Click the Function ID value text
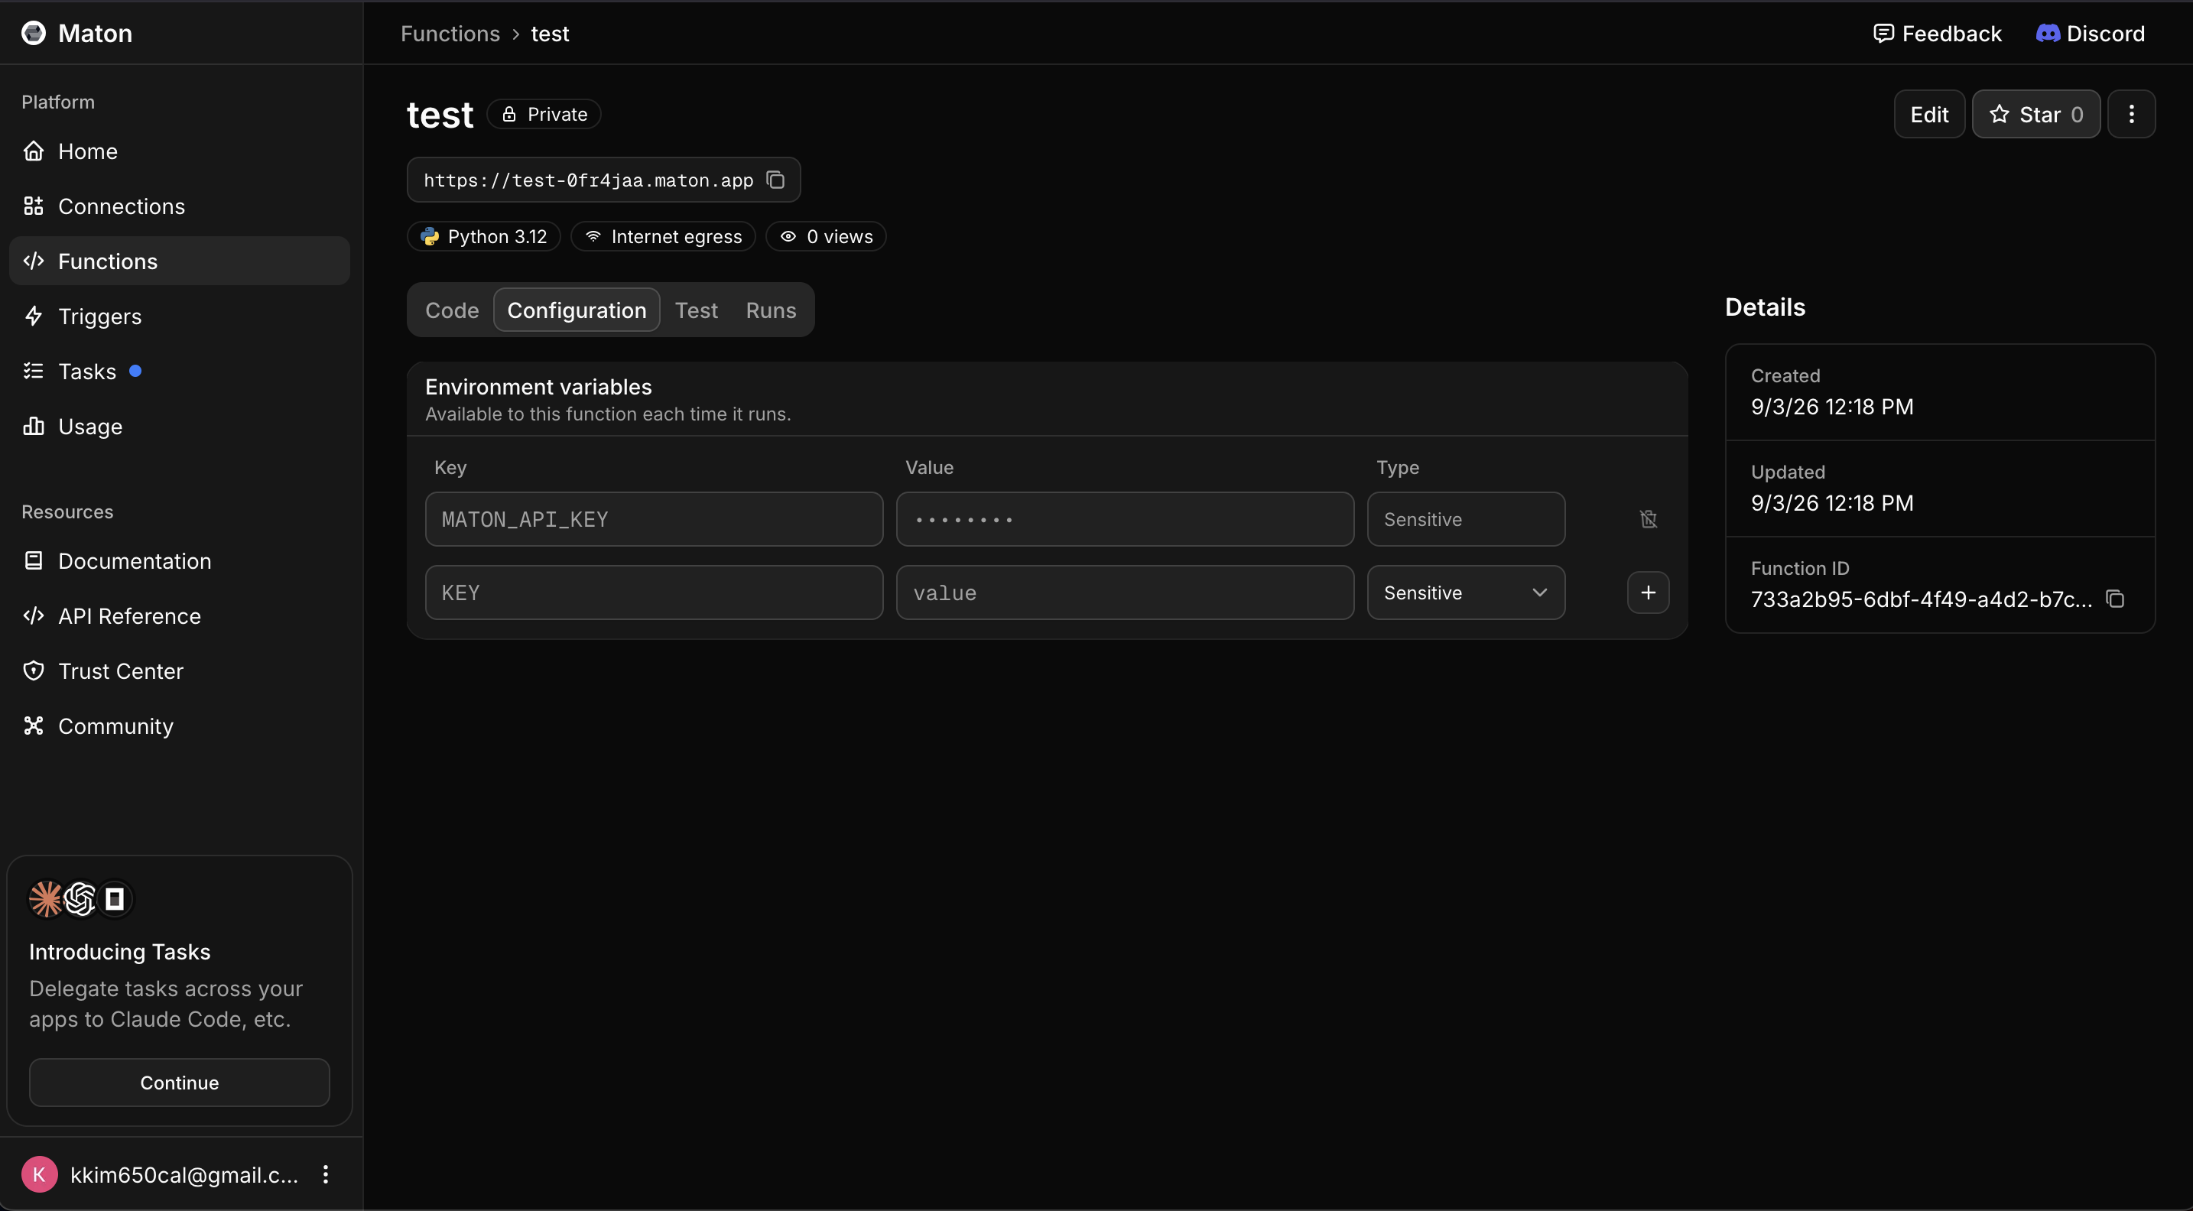 (x=1922, y=599)
